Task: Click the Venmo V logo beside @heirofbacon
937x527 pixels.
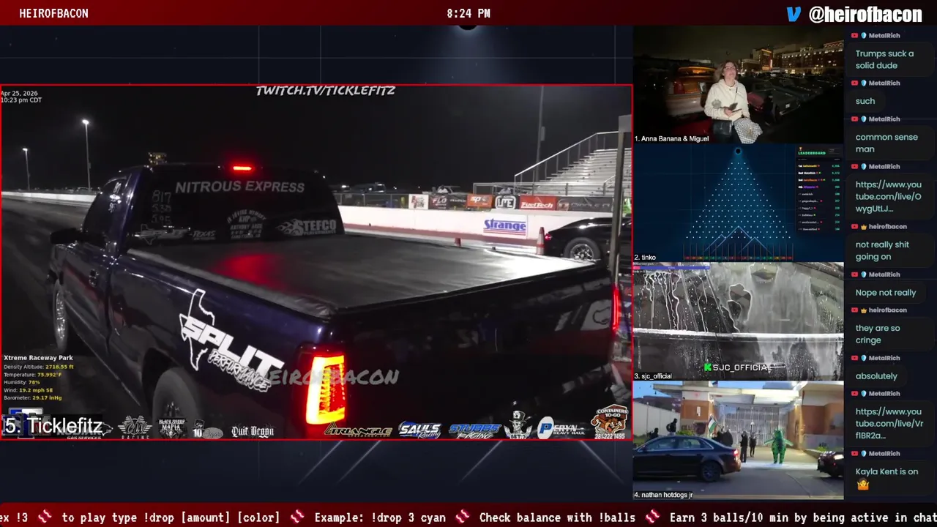Action: (x=794, y=14)
